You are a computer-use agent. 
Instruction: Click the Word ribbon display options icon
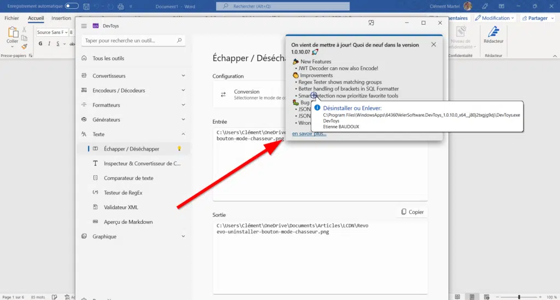click(x=501, y=7)
